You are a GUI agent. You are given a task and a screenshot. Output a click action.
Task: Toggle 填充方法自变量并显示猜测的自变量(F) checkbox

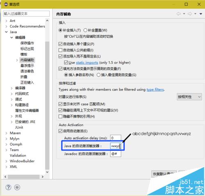pos(60,69)
